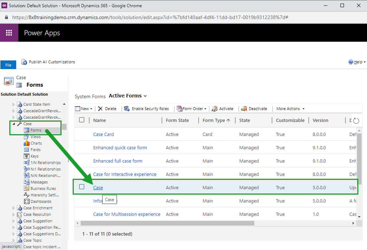Screen dimensions: 367x250
Task: Open the Power Apps waffle menu
Action: (x=8, y=32)
